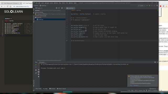This screenshot has height=94, width=168.
Task: Open the Navigate menu
Action: tap(47, 3)
